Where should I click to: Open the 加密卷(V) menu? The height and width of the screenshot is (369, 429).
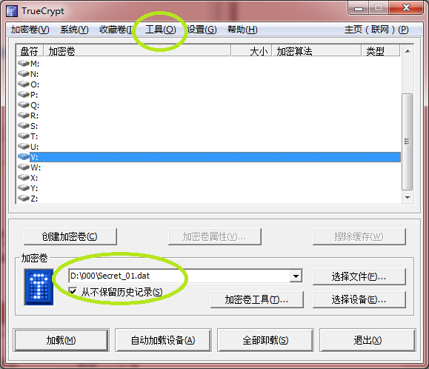(30, 30)
